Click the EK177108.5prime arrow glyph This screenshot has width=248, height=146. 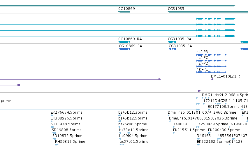(209, 110)
